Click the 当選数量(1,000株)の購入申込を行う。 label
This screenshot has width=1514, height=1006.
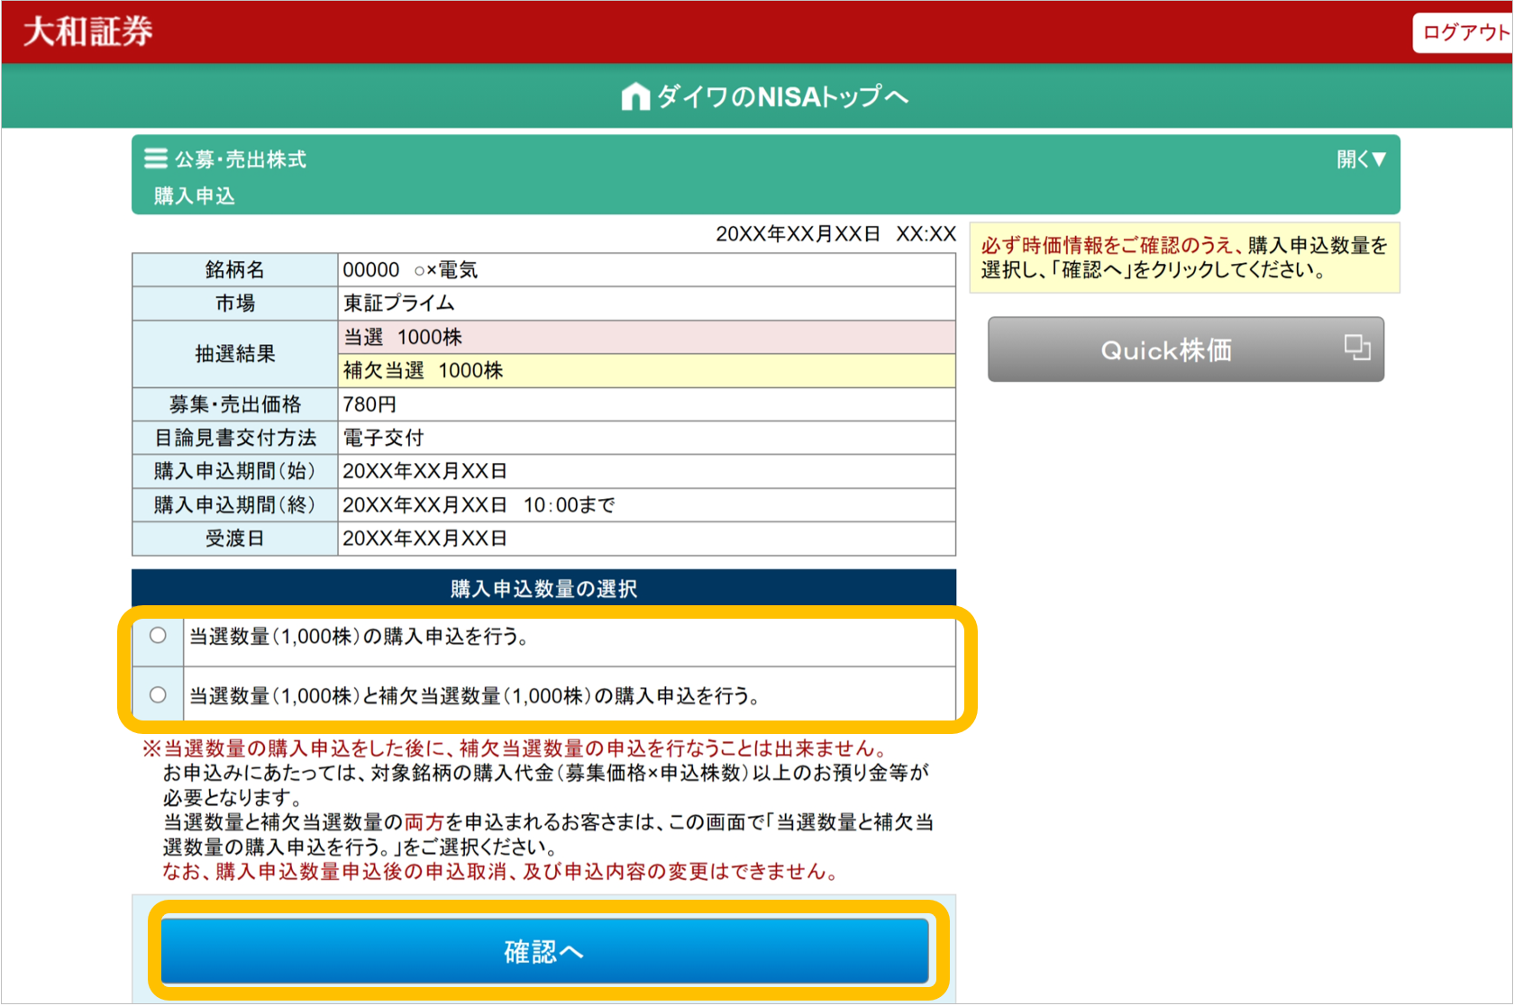click(x=360, y=637)
